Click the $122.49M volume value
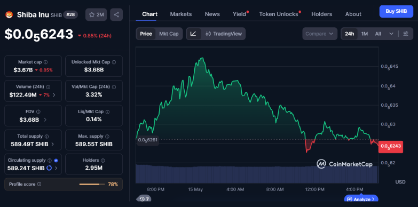Viewport: 418px width, 207px height. click(x=23, y=95)
